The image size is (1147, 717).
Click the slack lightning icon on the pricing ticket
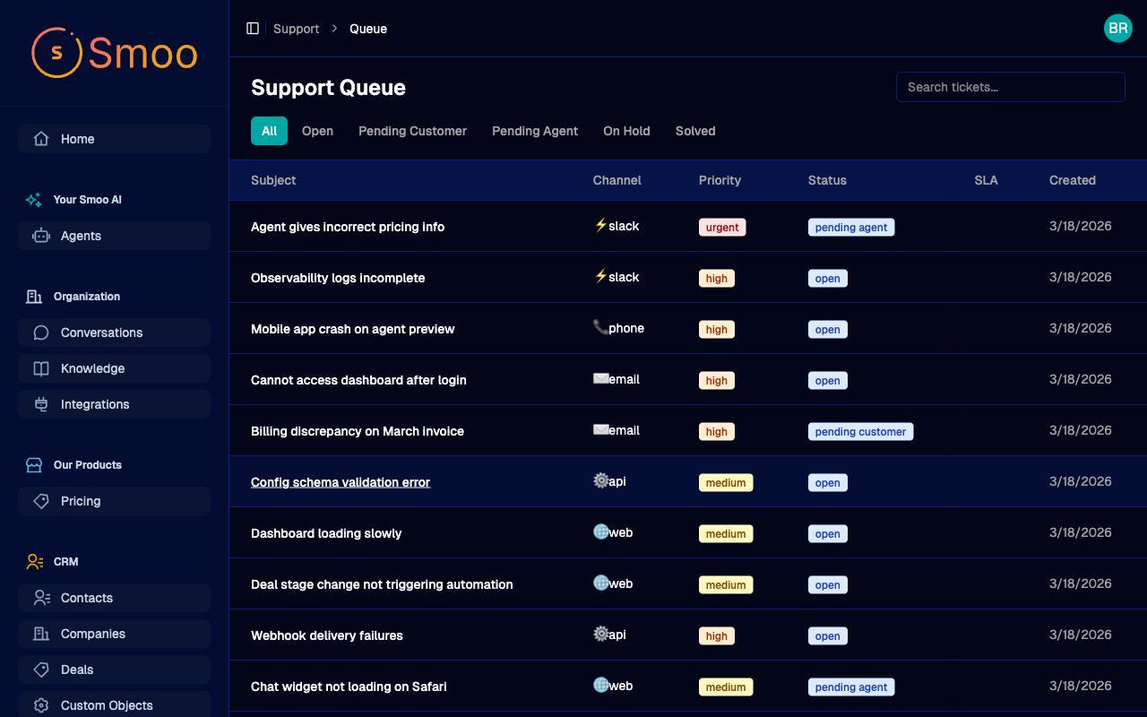click(x=600, y=226)
